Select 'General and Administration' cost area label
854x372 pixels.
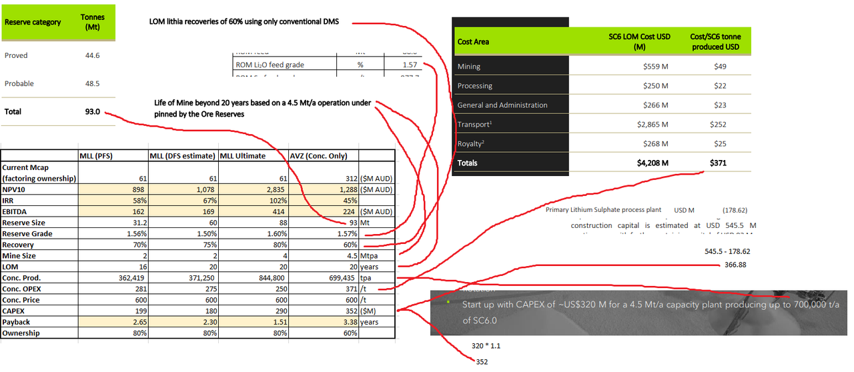pos(502,105)
